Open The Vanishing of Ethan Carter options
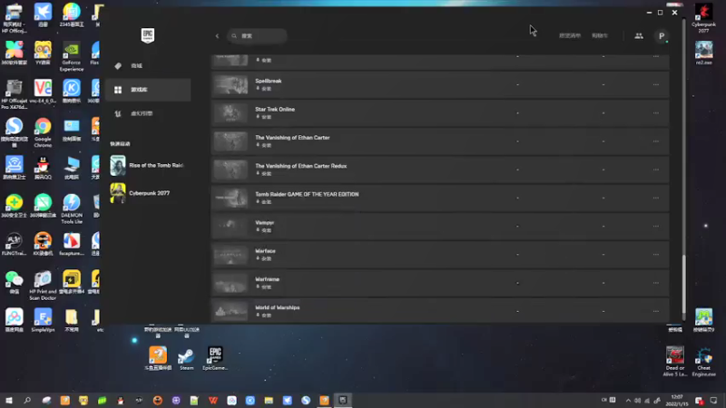The height and width of the screenshot is (408, 726). click(655, 141)
